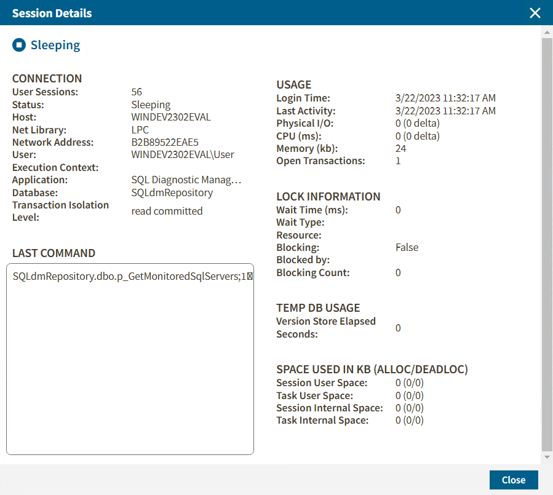Click SPACE USED IN KB heading
Viewport: 553px width, 495px height.
(372, 369)
